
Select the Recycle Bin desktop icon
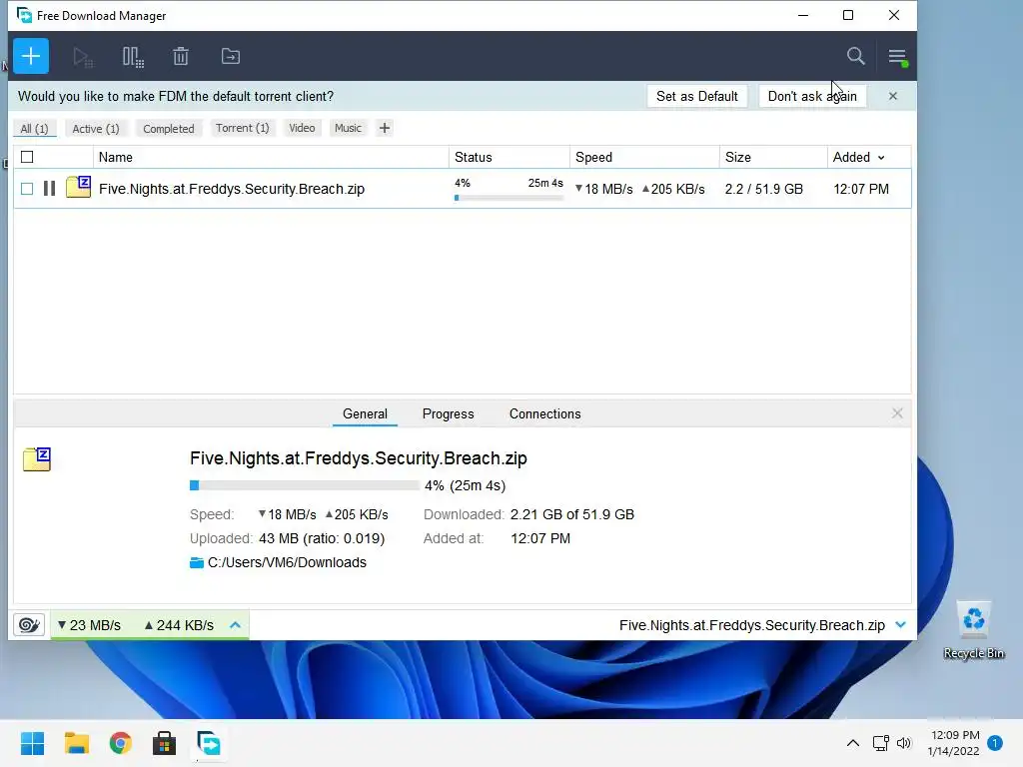(973, 631)
